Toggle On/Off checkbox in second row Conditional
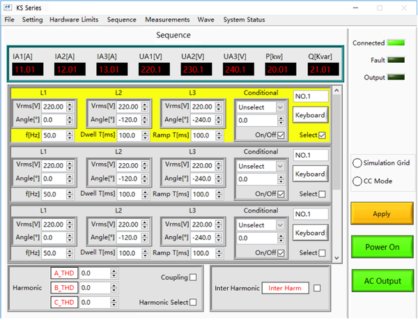 [x=281, y=194]
